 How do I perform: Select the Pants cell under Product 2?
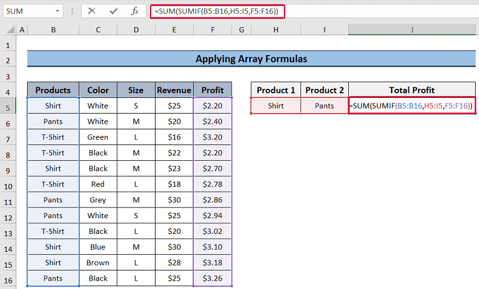coord(325,106)
